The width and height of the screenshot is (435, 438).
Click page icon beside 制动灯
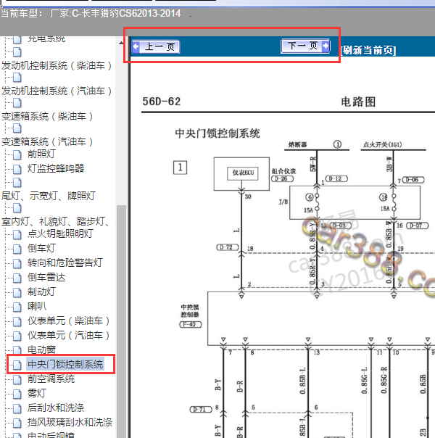click(x=17, y=292)
